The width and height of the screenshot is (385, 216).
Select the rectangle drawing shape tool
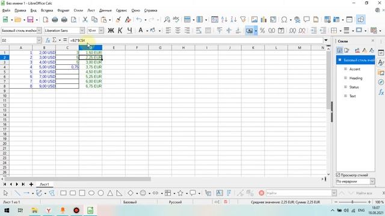point(63,193)
